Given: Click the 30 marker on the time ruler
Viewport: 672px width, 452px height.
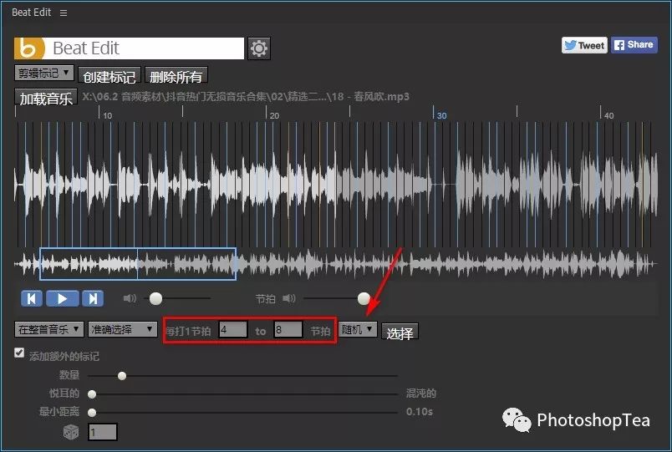Looking at the screenshot, I should [x=441, y=115].
